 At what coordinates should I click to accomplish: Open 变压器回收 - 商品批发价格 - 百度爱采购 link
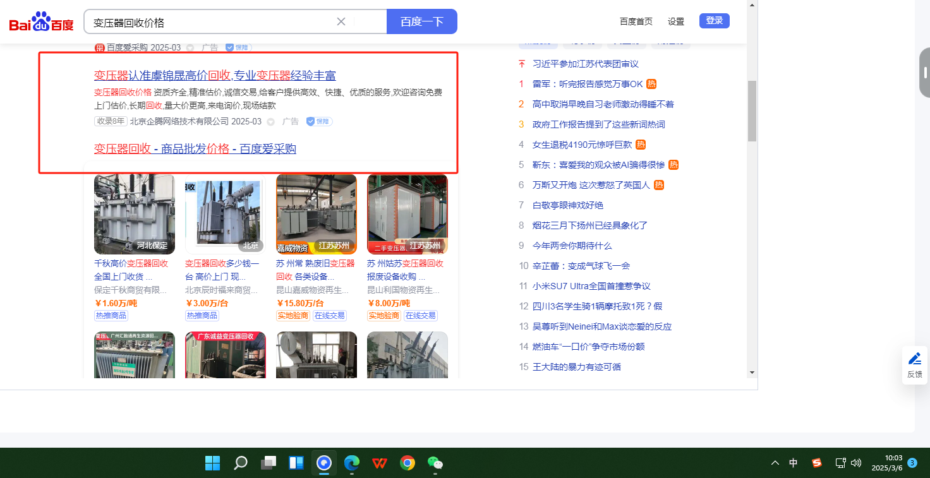[x=195, y=149]
